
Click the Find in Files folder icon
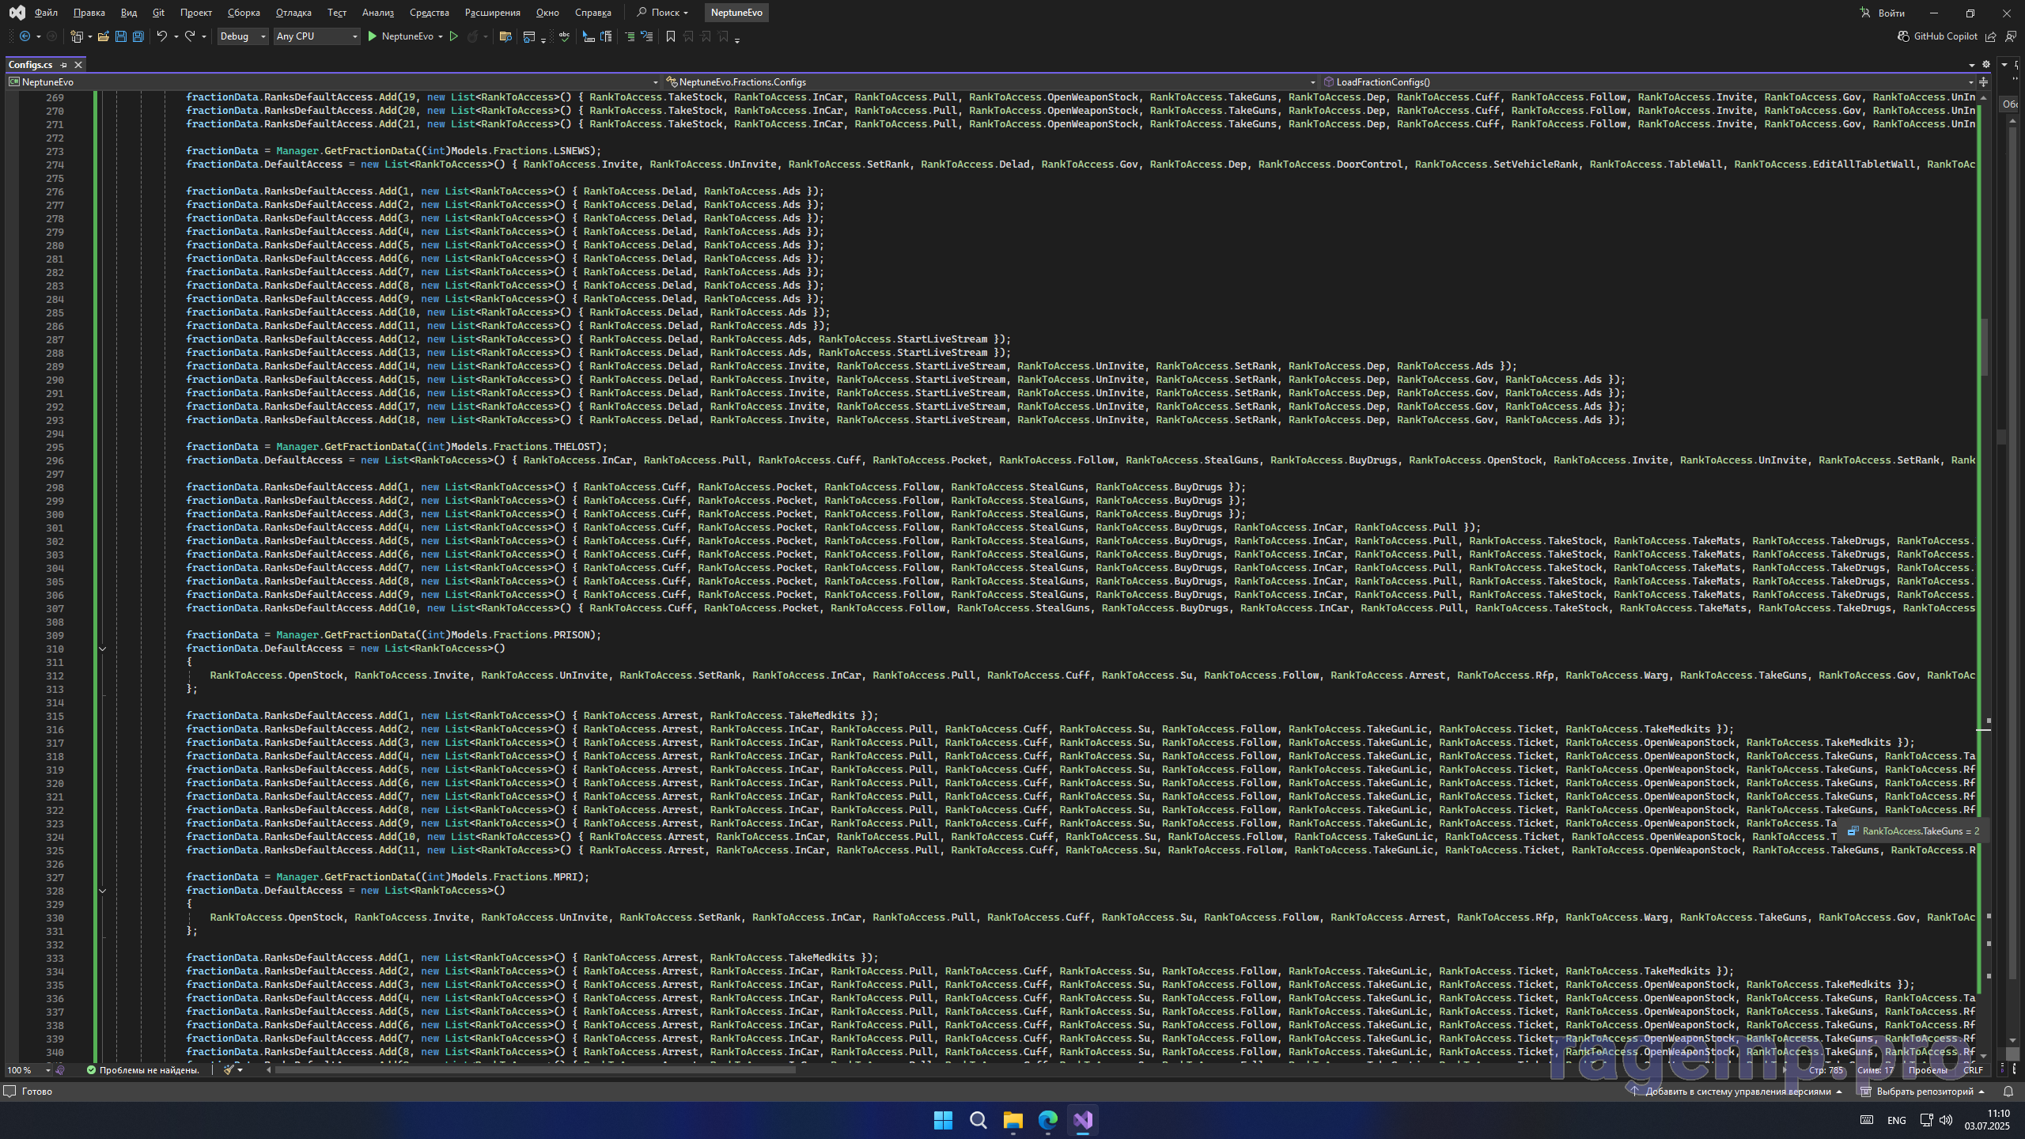505,36
